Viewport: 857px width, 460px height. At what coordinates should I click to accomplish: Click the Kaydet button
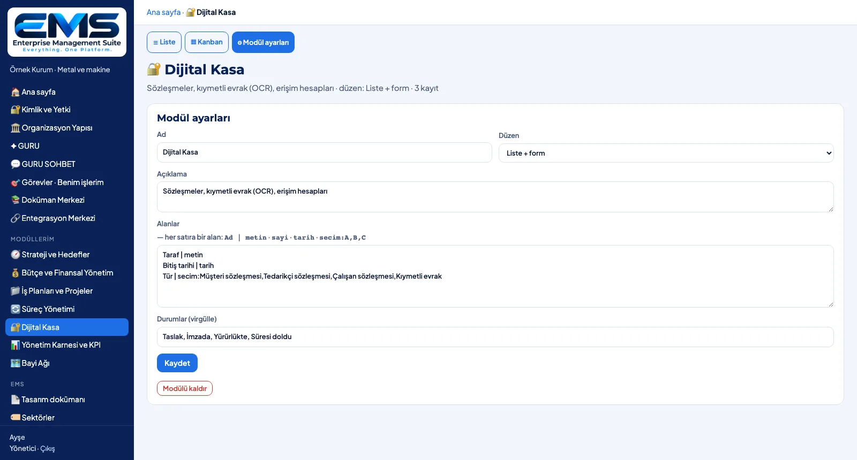coord(177,363)
